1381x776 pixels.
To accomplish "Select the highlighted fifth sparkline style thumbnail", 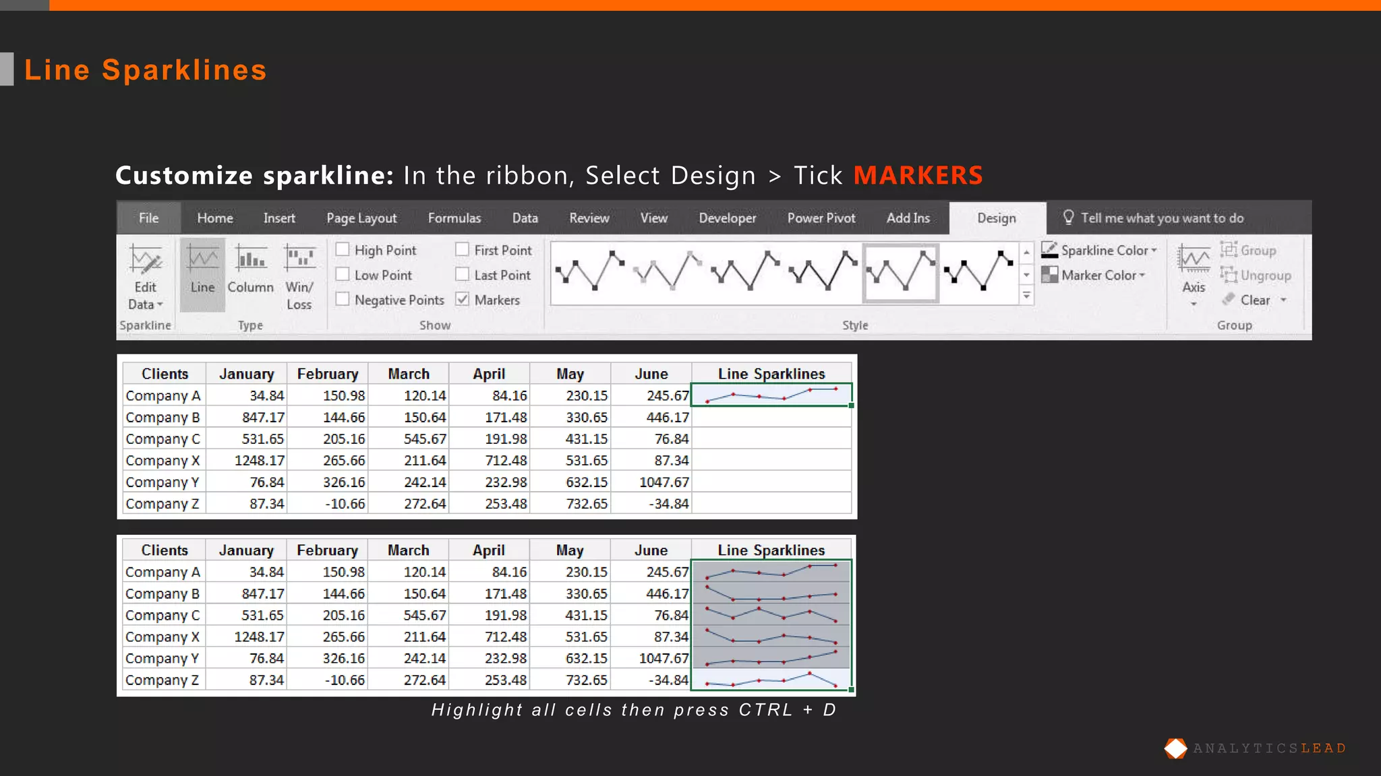I will 901,273.
